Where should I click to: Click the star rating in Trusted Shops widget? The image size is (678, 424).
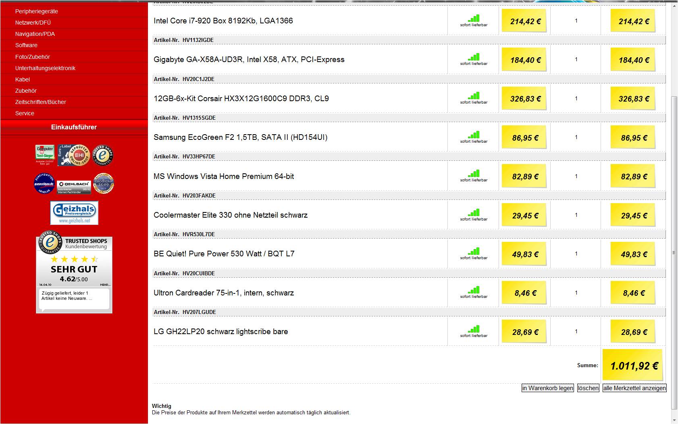pos(74,259)
